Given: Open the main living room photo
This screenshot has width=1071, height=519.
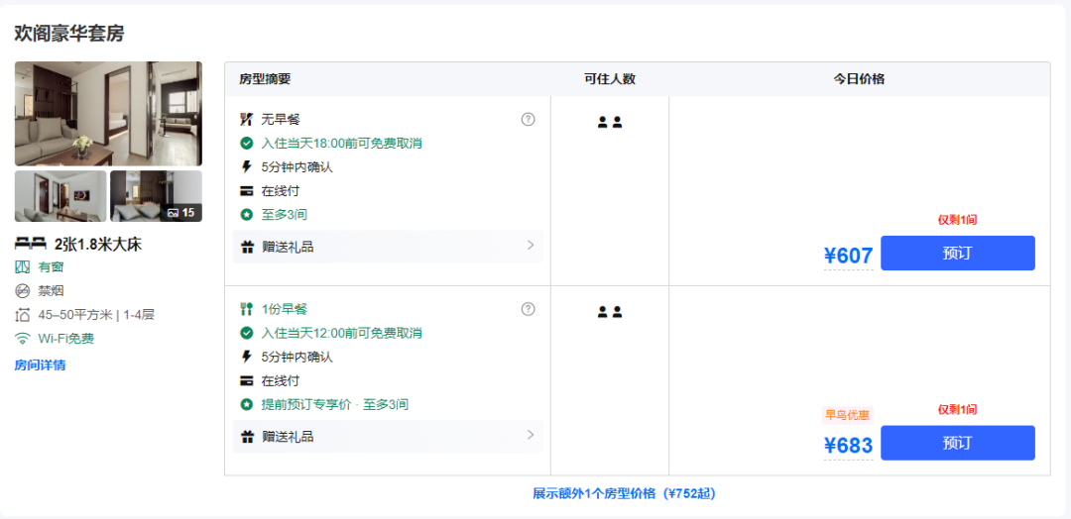Looking at the screenshot, I should 108,114.
